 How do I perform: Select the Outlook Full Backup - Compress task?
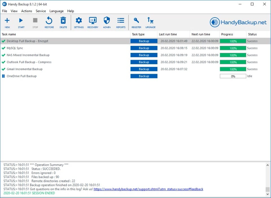coord(29,62)
